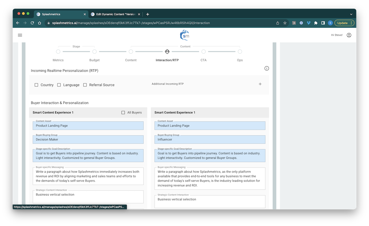Jump to the CTA step
Viewport: 369px width, 226px height.
(x=204, y=52)
